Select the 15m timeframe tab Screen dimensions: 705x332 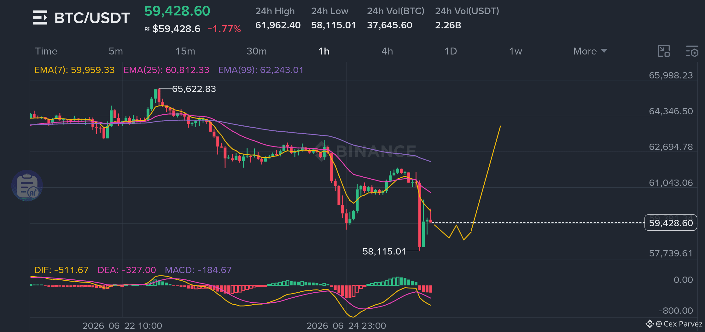(x=185, y=51)
